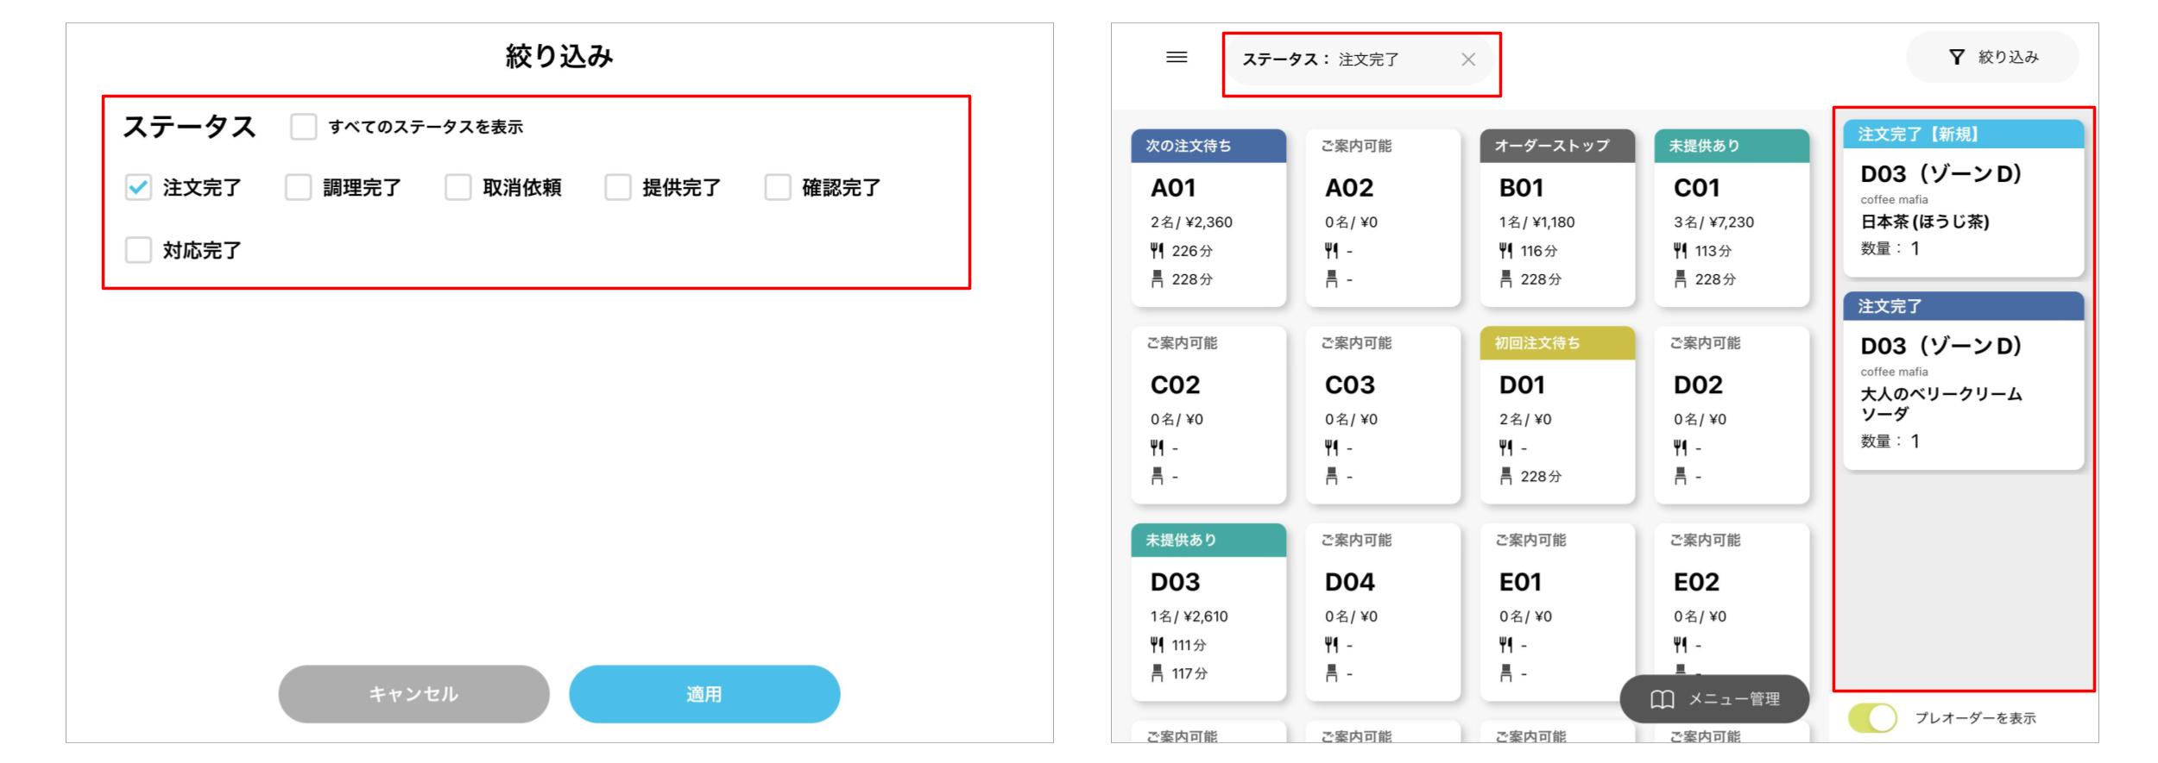Screen dimensions: 2158x763
Task: Toggle the プレオーダーを表示 switch
Action: click(1872, 718)
